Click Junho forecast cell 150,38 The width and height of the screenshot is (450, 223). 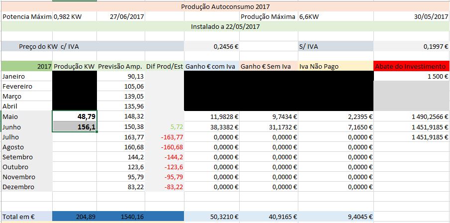[x=121, y=127]
